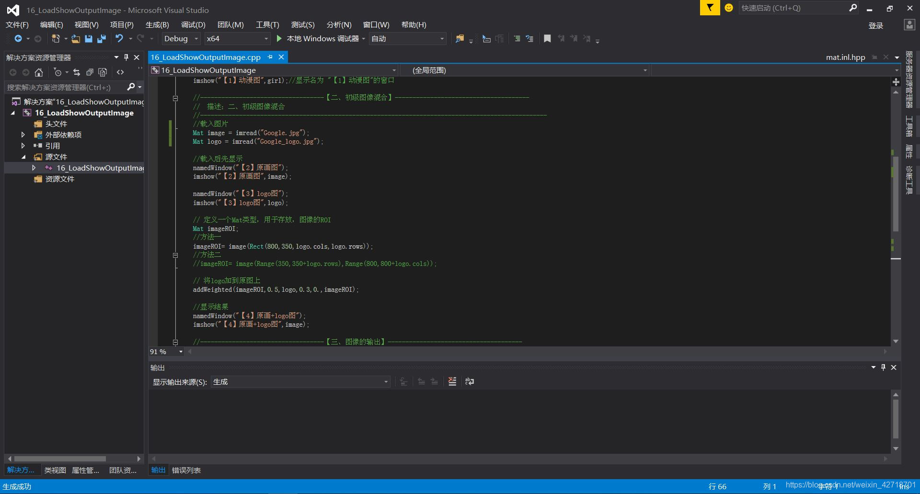Open the 文件(F) menu
The width and height of the screenshot is (920, 494).
(x=17, y=24)
